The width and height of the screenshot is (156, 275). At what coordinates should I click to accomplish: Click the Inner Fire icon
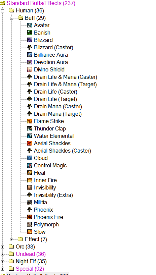coord(30,180)
